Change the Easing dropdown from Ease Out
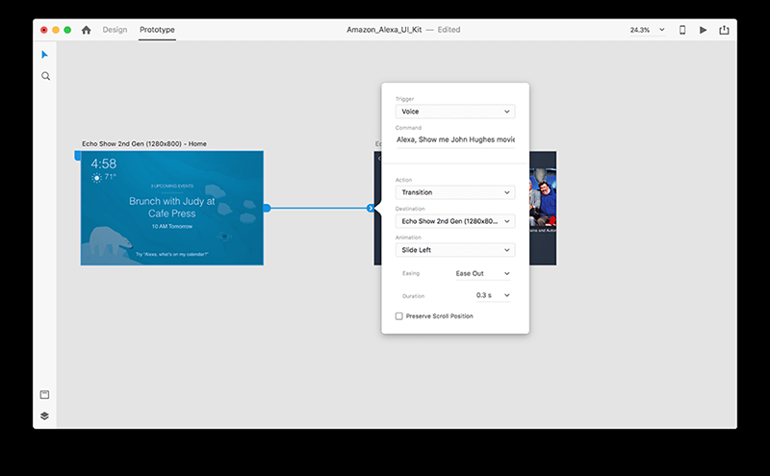The height and width of the screenshot is (476, 770). click(x=482, y=273)
